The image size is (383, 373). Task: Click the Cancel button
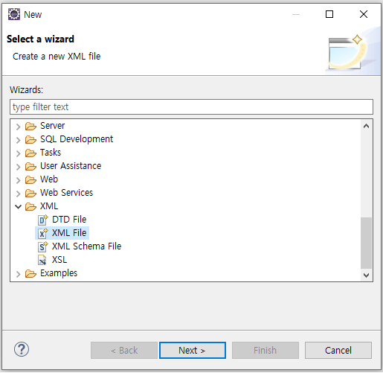(x=338, y=350)
